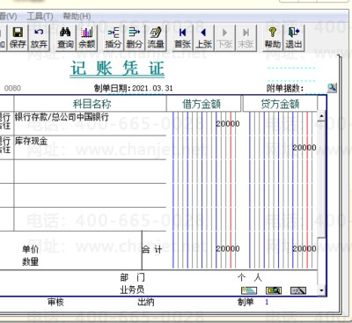Screen dimensions: 352x323
Task: Open the 工具(T) menu
Action: click(40, 16)
